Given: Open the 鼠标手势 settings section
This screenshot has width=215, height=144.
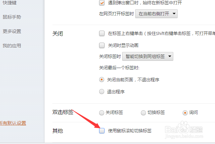Looking at the screenshot, I should tap(12, 17).
